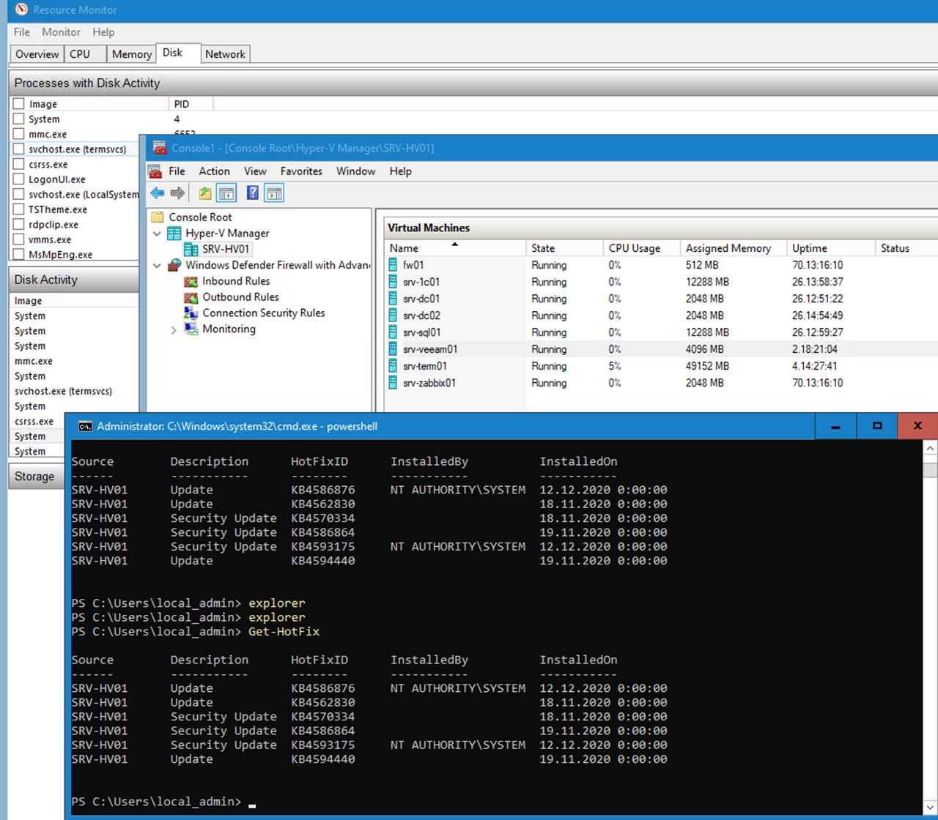Click the srv-dc01 virtual machine icon

pos(393,299)
